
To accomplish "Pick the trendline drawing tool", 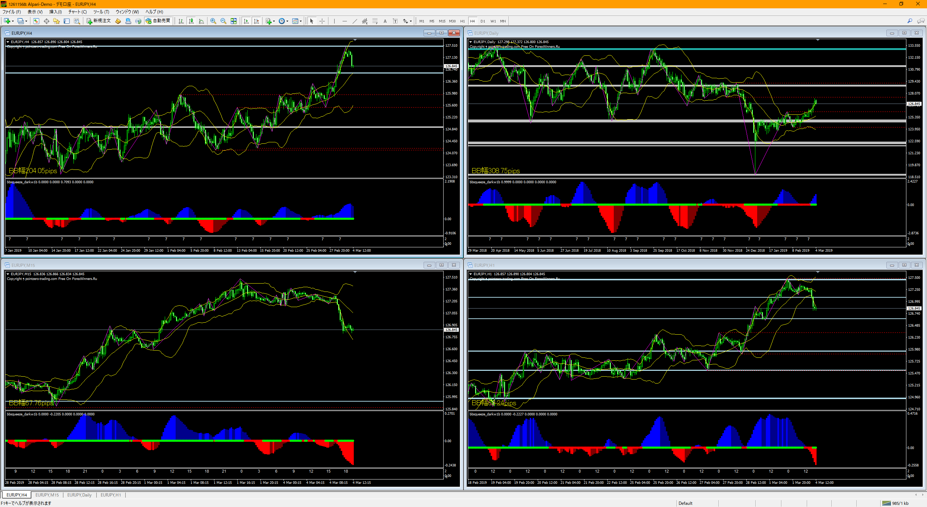I will 355,21.
